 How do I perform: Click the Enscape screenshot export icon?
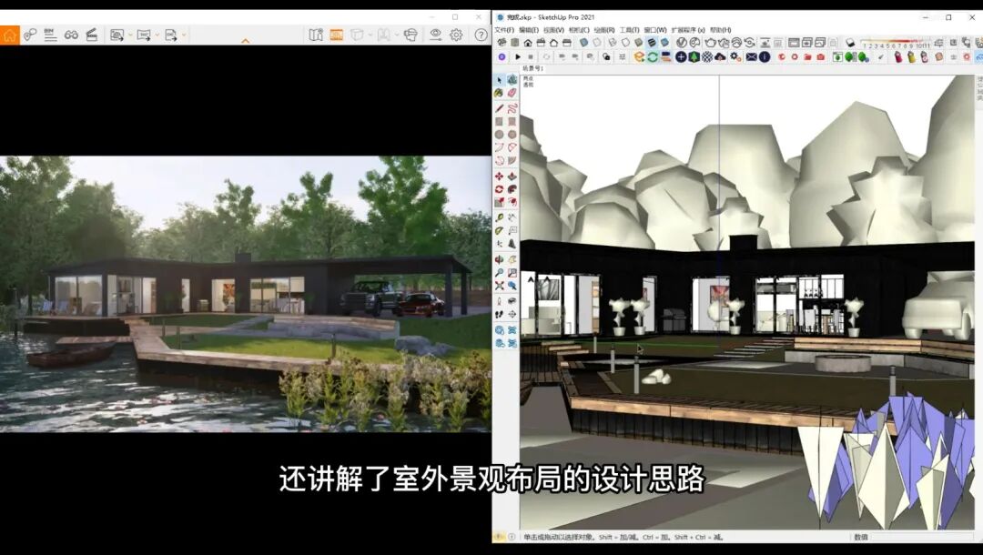(x=117, y=35)
